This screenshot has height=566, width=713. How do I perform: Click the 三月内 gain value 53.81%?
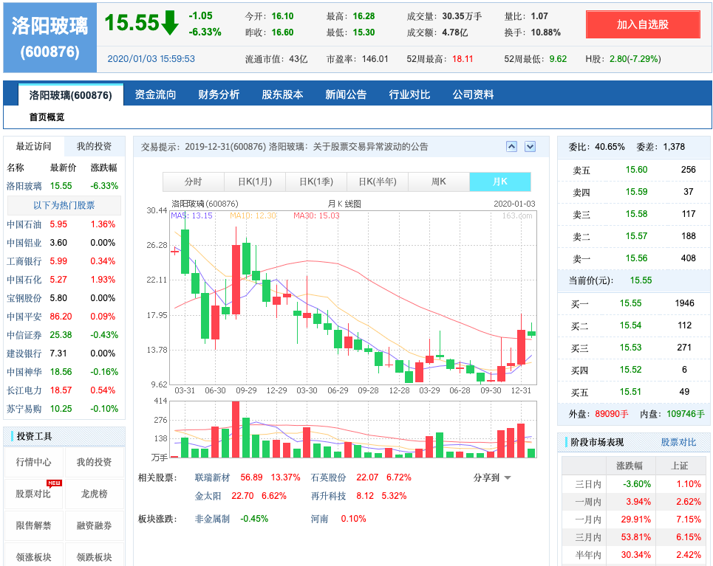[635, 537]
